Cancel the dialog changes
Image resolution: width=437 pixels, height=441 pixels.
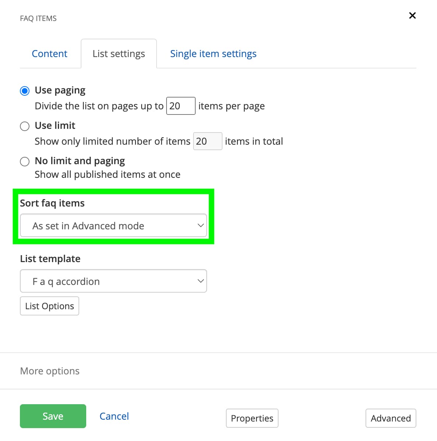(114, 416)
